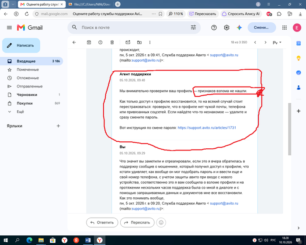306x245 pixels.
Task: Report this email as spam
Action: [100, 42]
